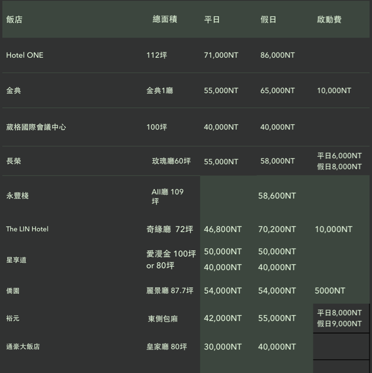The image size is (372, 373).
Task: Click the 啟動費 column header
Action: click(x=329, y=20)
